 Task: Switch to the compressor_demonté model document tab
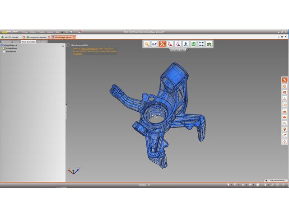[38, 37]
